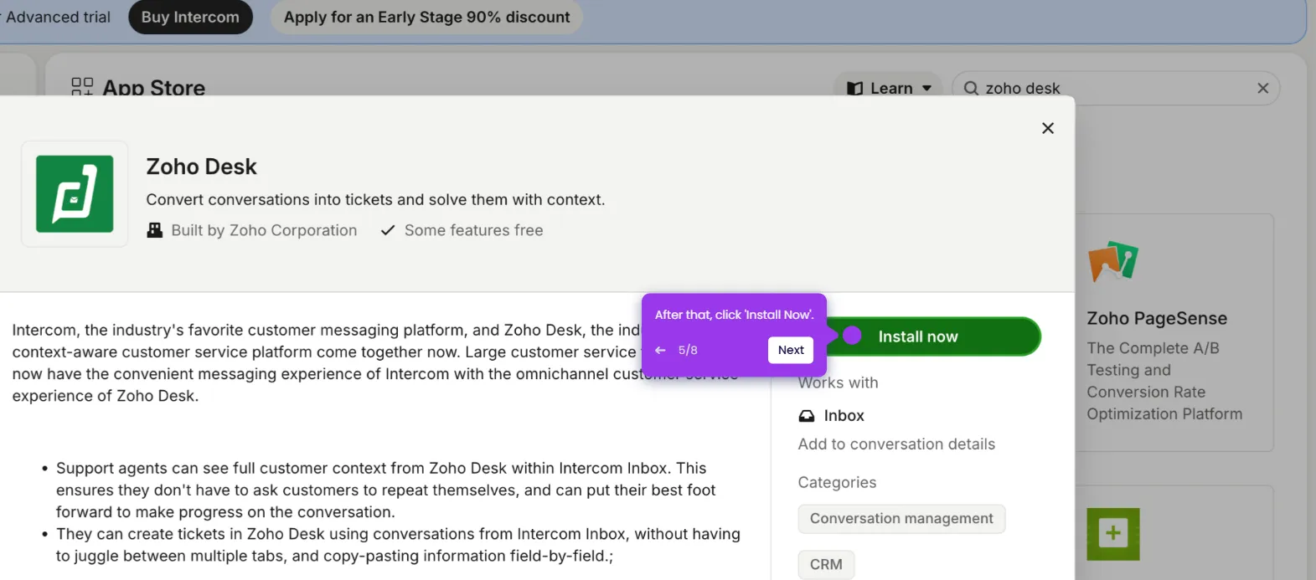
Task: Click the green plus app icon
Action: [x=1113, y=534]
